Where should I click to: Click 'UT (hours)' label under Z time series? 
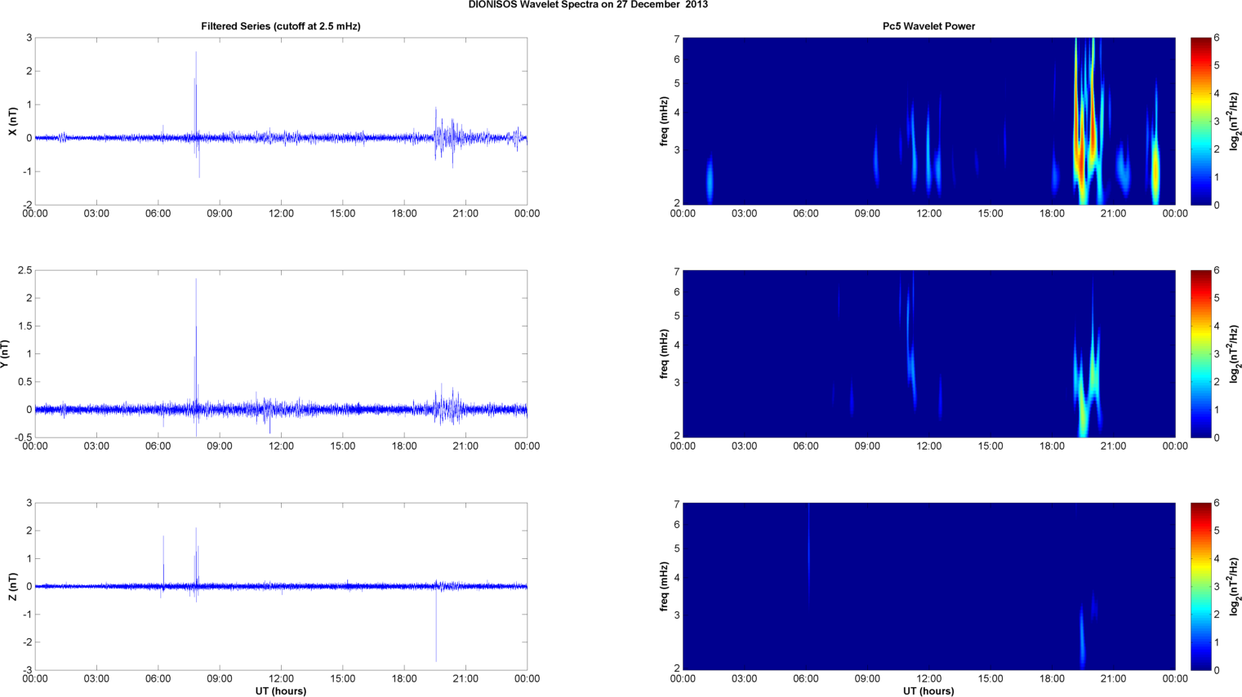pyautogui.click(x=281, y=691)
